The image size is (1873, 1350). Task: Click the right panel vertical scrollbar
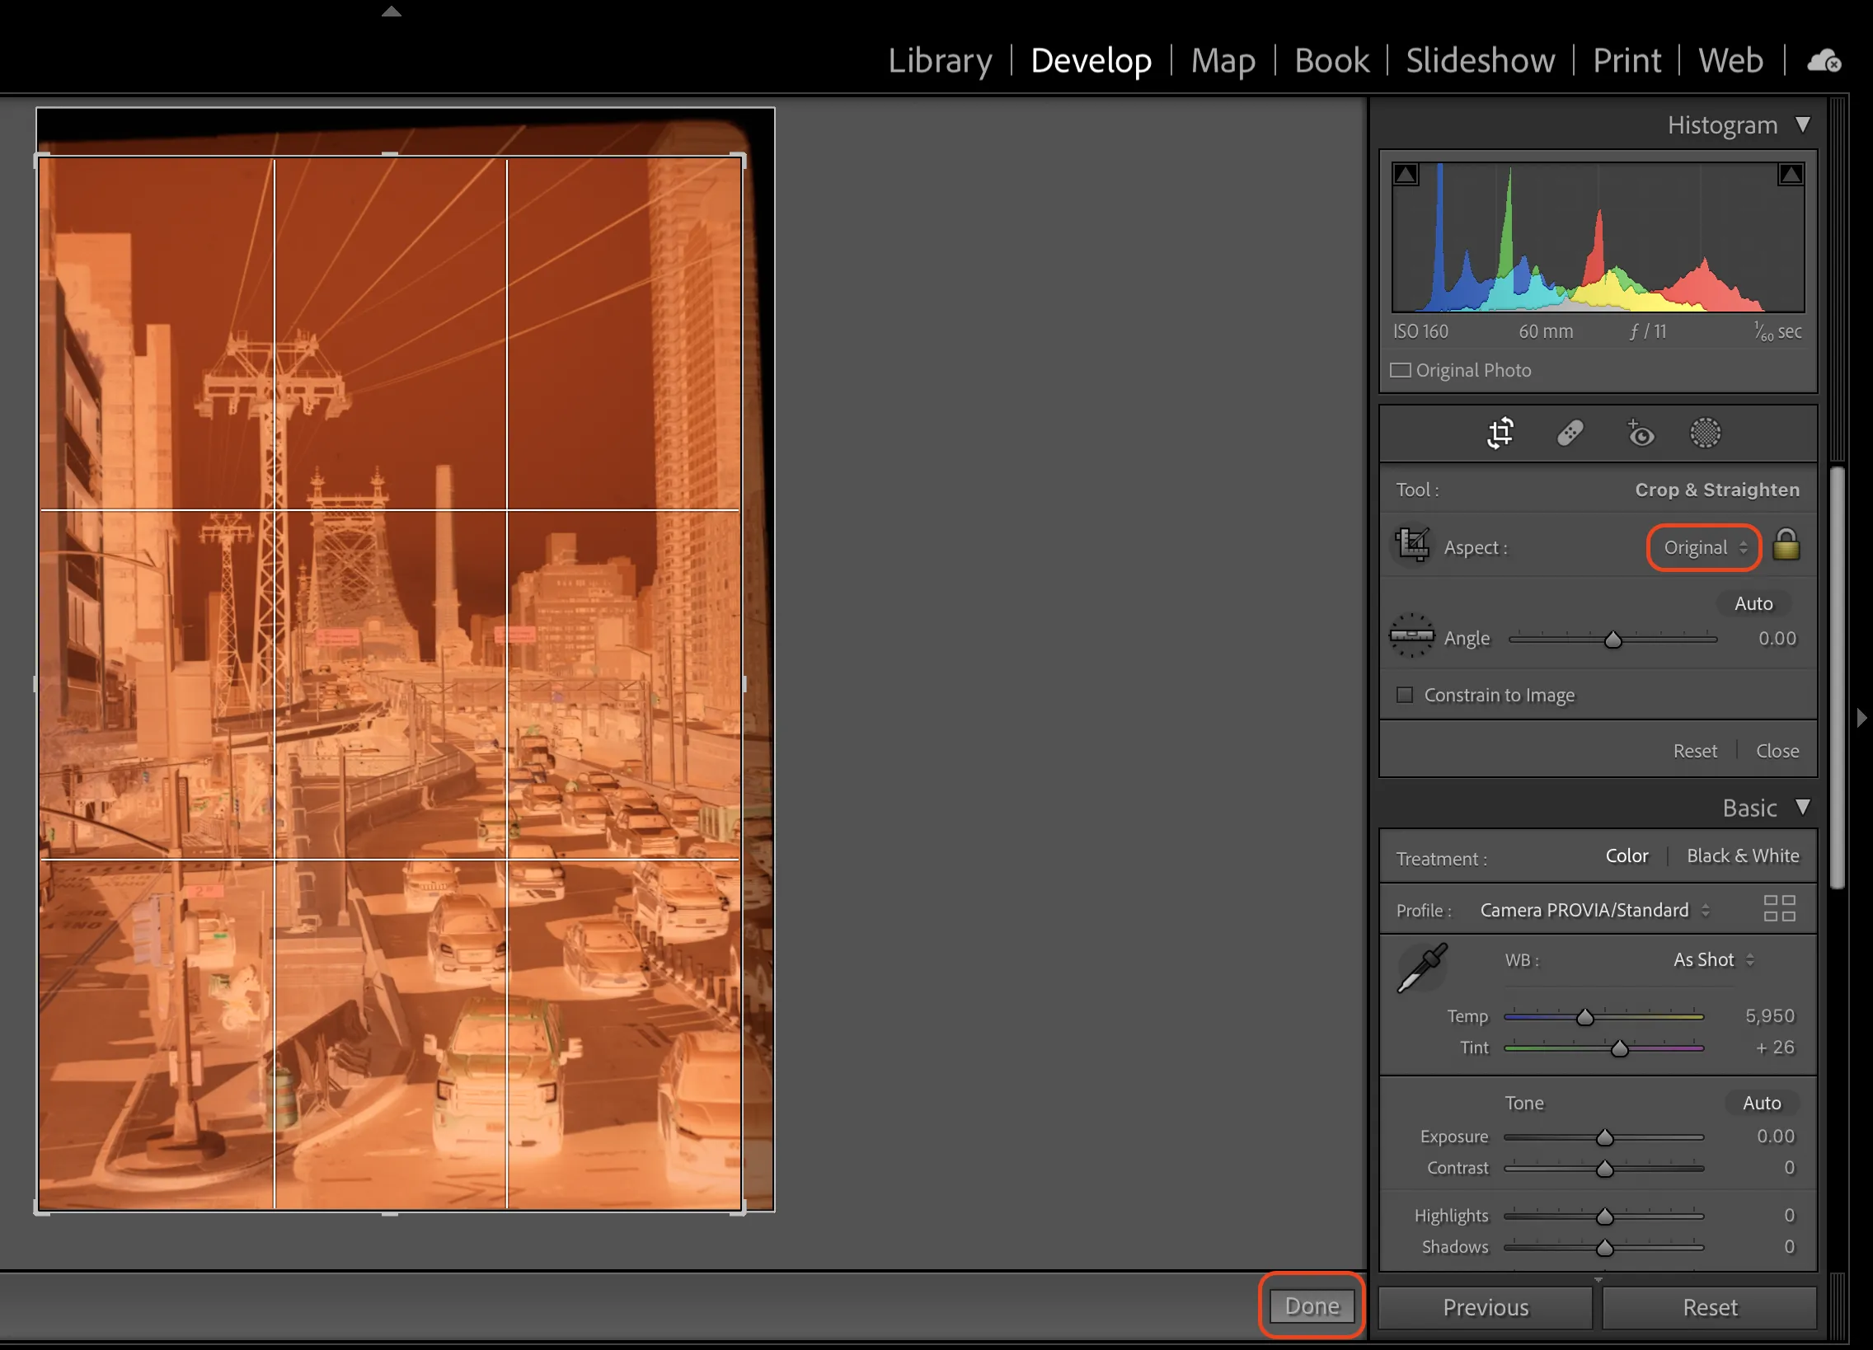click(x=1838, y=677)
